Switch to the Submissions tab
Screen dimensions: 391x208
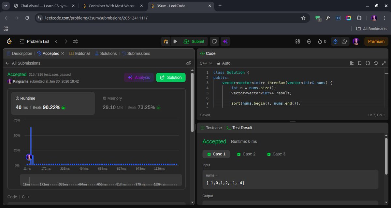pos(136,53)
